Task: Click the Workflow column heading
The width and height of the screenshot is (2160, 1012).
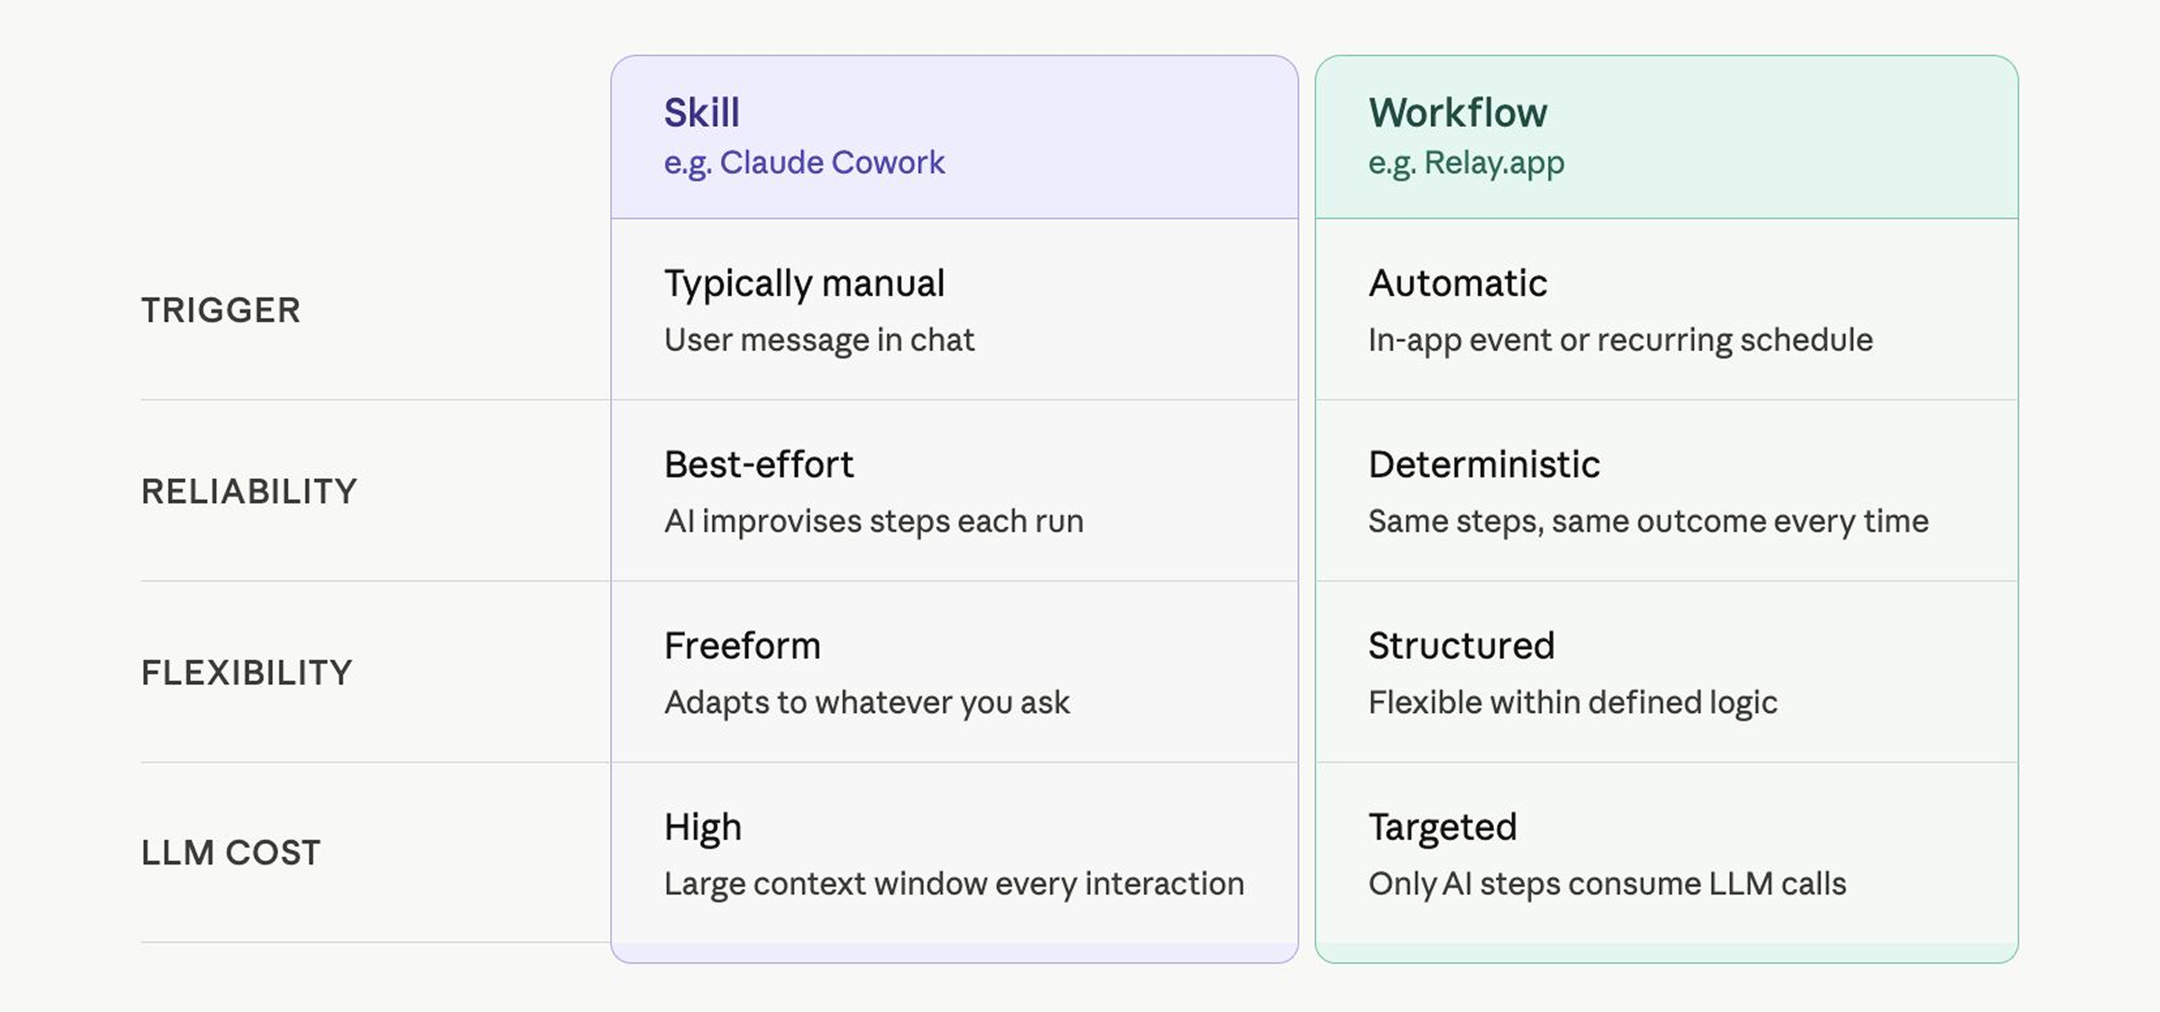Action: (1458, 112)
